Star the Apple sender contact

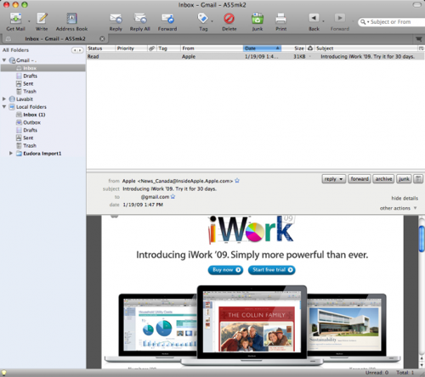[237, 181]
